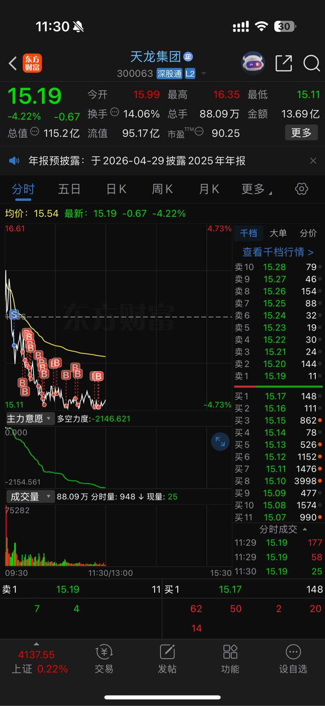Switch to the 分价 tab
Image resolution: width=325 pixels, height=706 pixels.
[308, 233]
